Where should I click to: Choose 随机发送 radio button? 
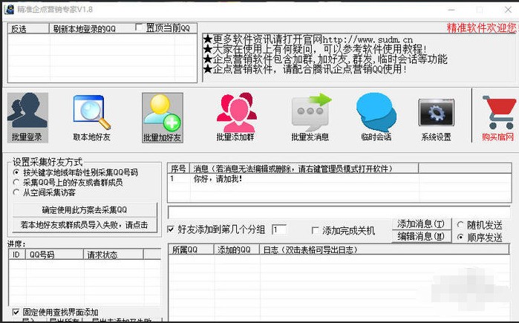[460, 225]
